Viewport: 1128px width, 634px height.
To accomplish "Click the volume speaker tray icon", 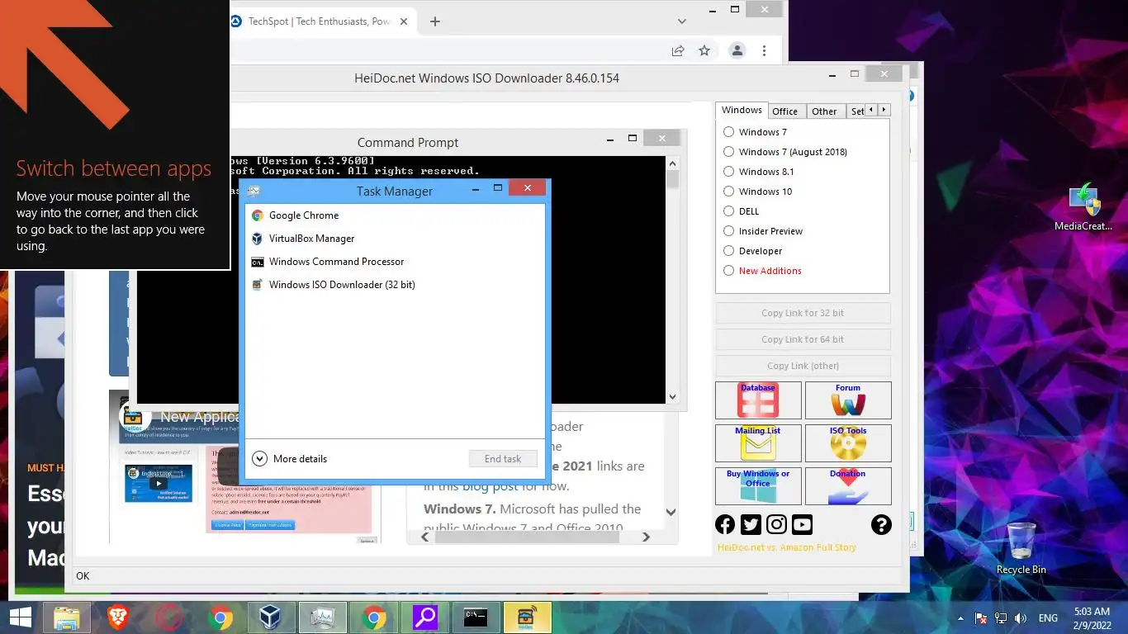I will 1021,617.
